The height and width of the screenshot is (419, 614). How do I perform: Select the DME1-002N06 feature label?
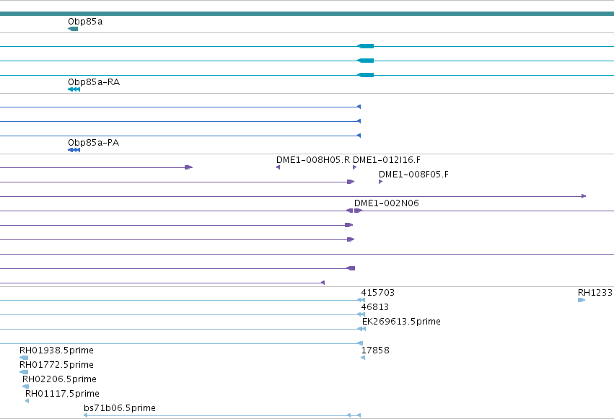[387, 203]
